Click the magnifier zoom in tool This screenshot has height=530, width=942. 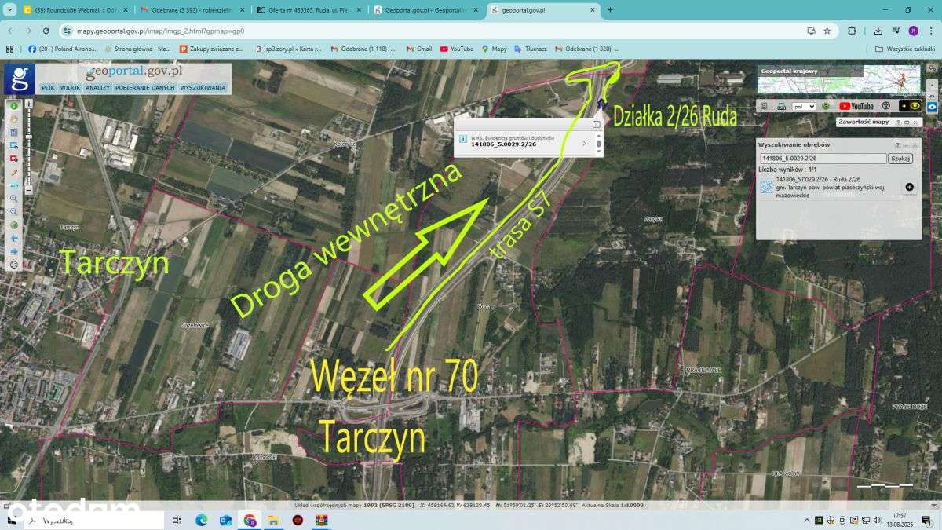(14, 199)
